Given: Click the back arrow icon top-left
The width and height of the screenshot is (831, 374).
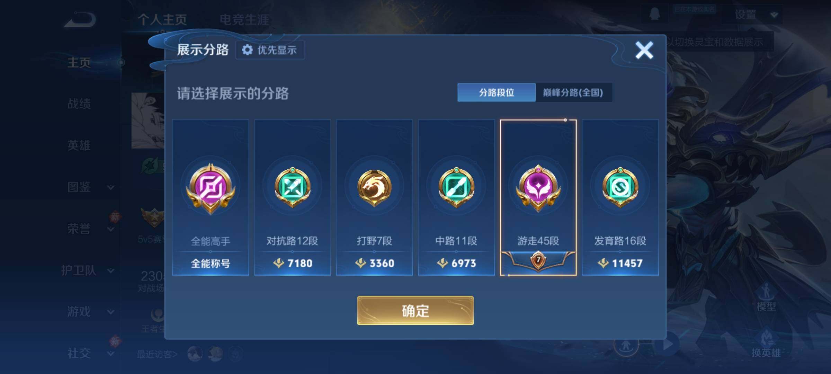Looking at the screenshot, I should tap(80, 20).
